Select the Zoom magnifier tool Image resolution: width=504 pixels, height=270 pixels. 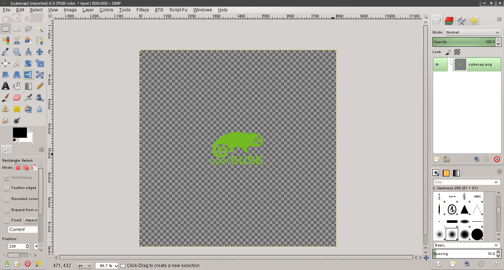17,52
